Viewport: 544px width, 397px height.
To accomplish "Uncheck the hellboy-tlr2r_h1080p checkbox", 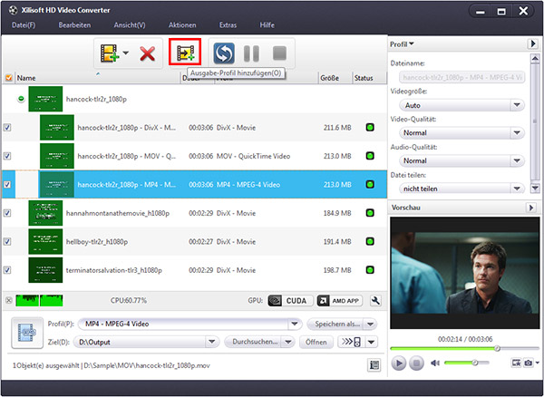I will (7, 241).
